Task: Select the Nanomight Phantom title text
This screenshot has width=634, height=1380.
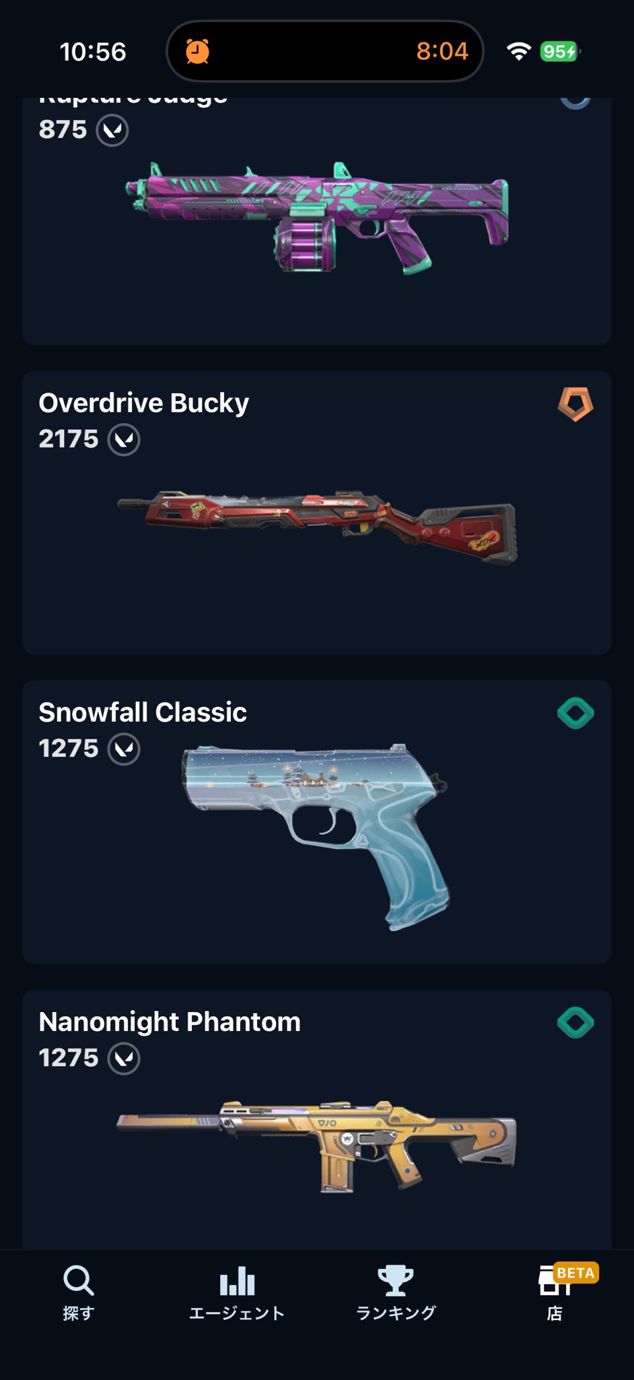Action: coord(170,1022)
